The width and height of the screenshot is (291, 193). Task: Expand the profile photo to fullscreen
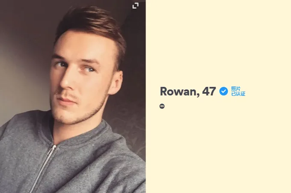tap(136, 6)
